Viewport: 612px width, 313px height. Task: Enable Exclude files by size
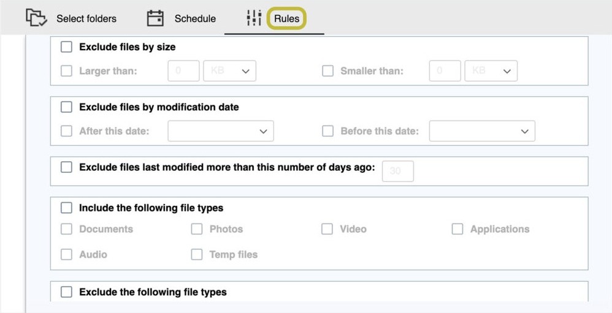click(66, 47)
